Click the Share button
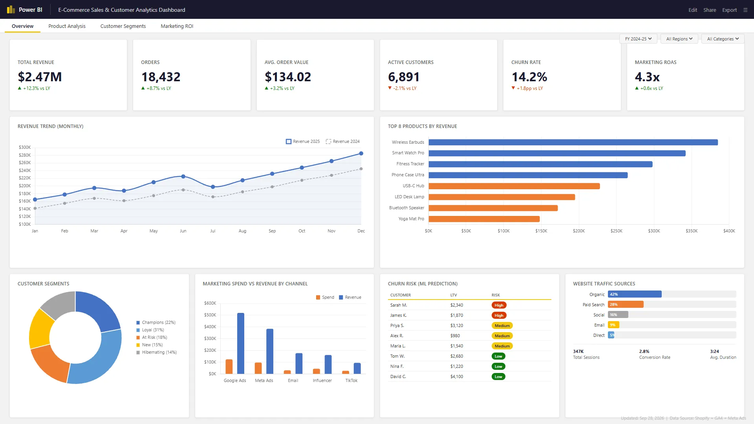 (x=710, y=10)
